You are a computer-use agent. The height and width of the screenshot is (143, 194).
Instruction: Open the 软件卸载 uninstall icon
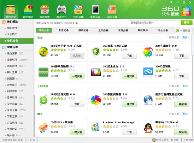coord(45,12)
